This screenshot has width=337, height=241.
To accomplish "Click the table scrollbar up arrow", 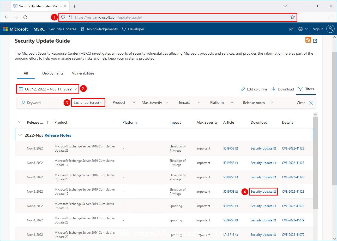I will (x=315, y=114).
